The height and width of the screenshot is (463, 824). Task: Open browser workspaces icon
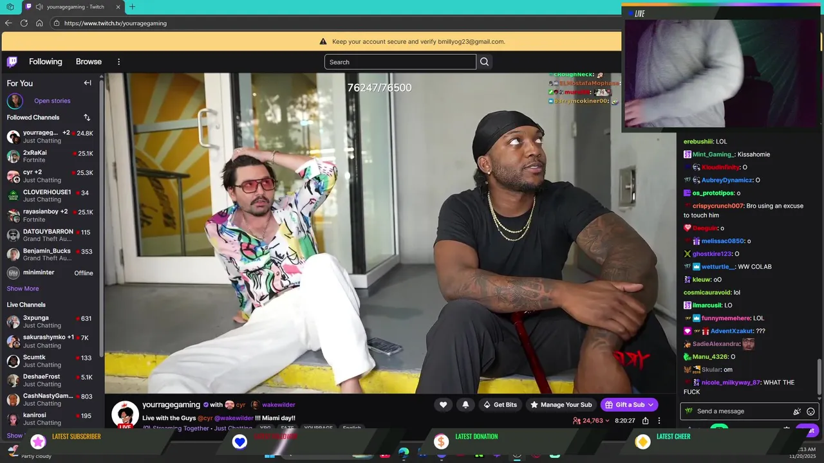(10, 7)
